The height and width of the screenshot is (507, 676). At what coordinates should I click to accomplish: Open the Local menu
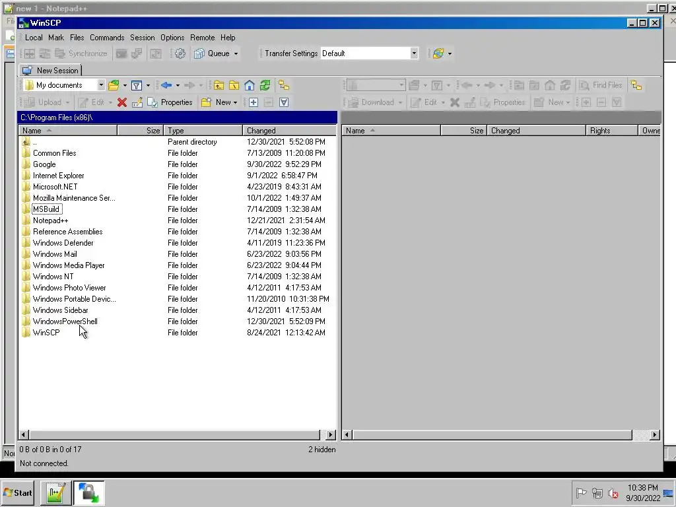click(34, 38)
